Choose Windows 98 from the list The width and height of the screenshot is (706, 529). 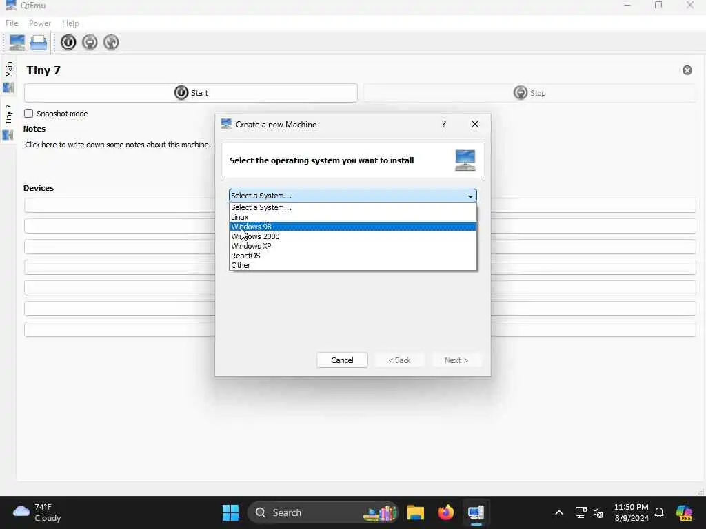[x=353, y=227]
